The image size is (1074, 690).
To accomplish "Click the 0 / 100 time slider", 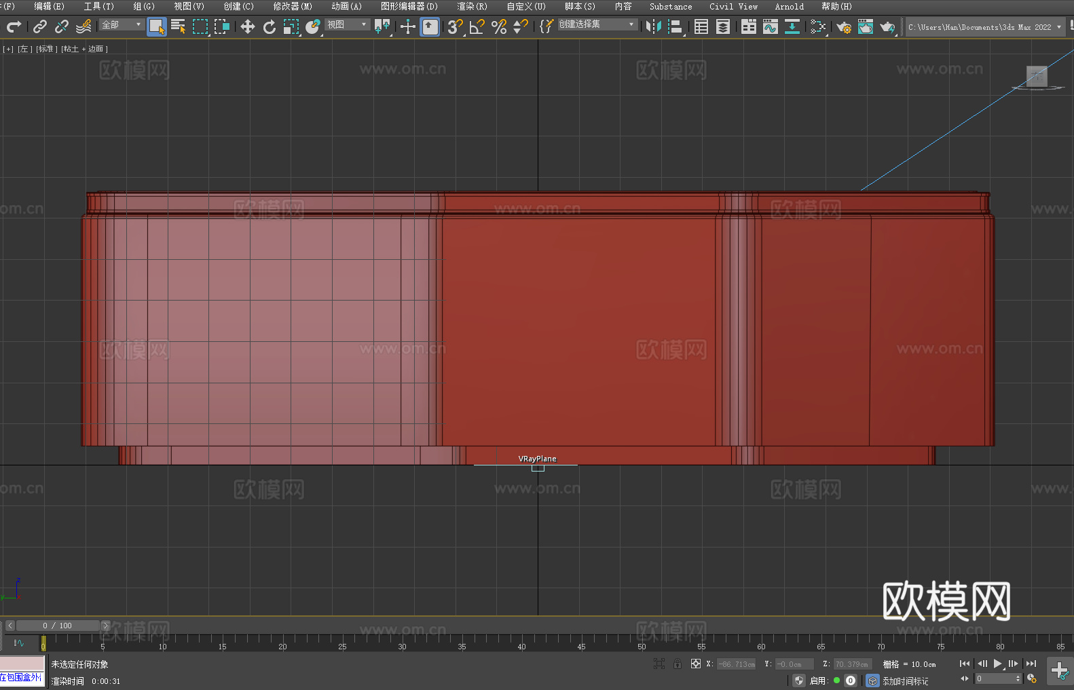I will pos(58,626).
